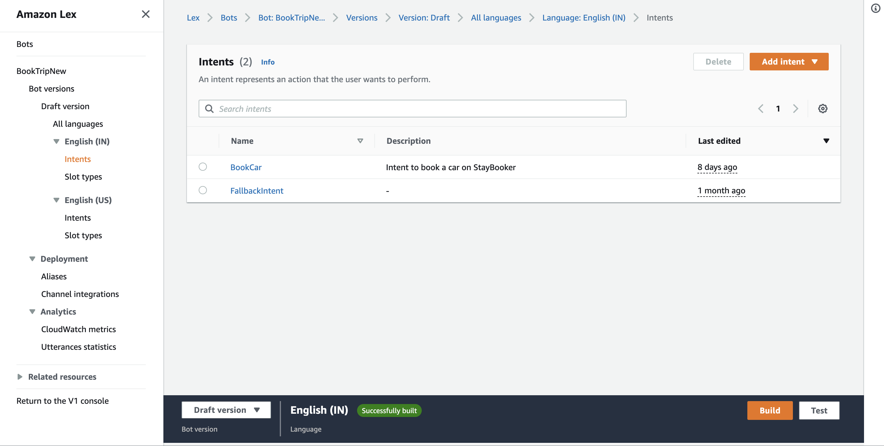Open Bots in sidebar
The image size is (884, 446).
pos(25,44)
